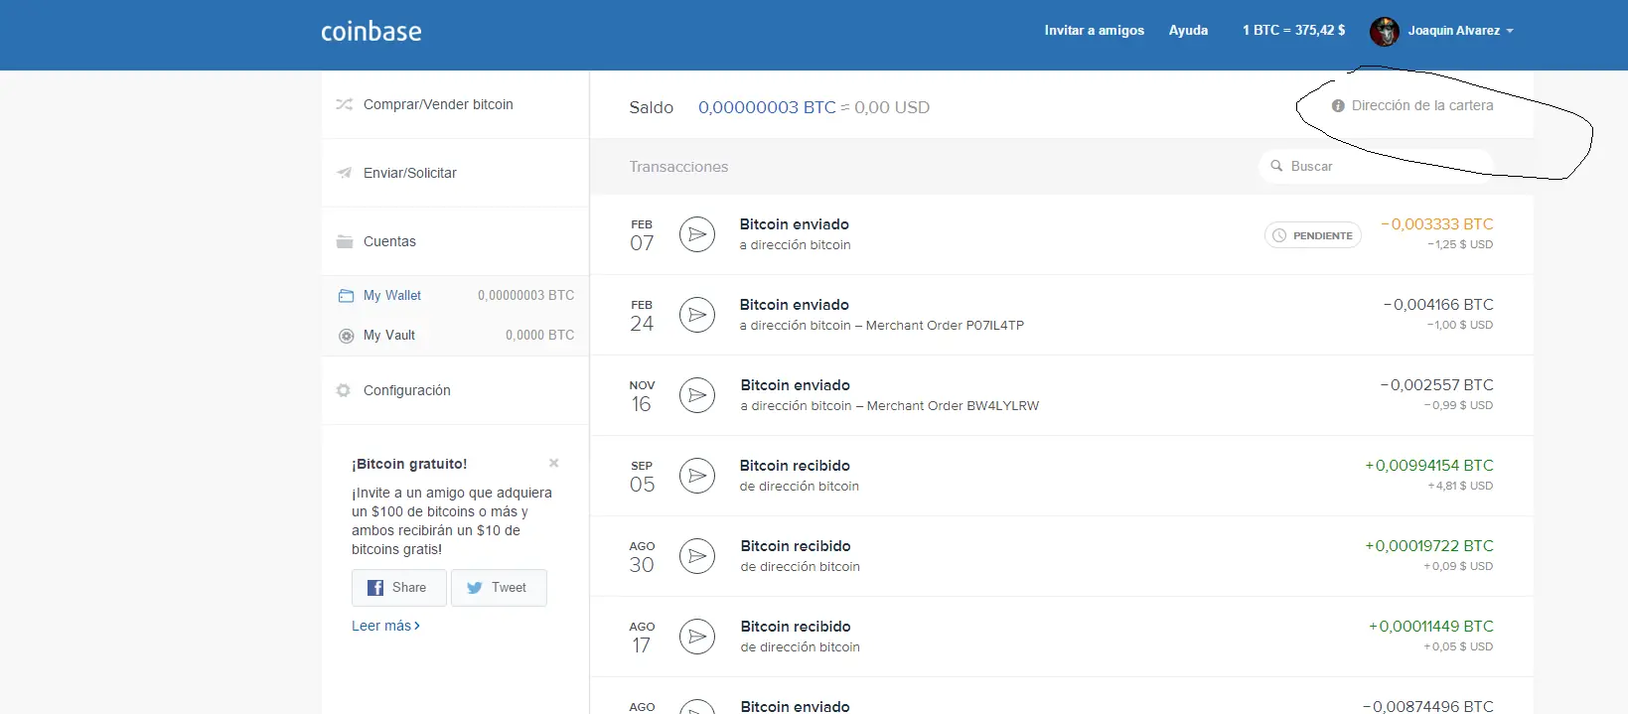This screenshot has width=1628, height=714.
Task: Click the −0,003333 BTC amount
Action: click(x=1436, y=224)
